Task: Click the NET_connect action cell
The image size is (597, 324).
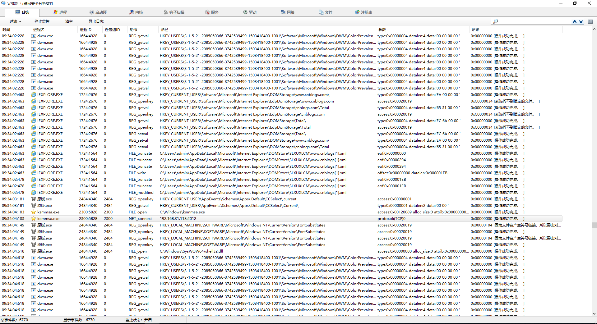Action: [x=140, y=219]
